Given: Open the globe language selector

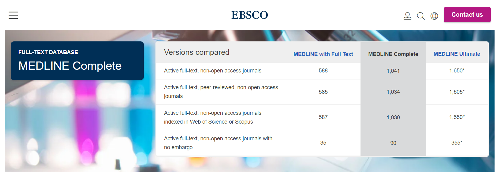Looking at the screenshot, I should tap(434, 16).
